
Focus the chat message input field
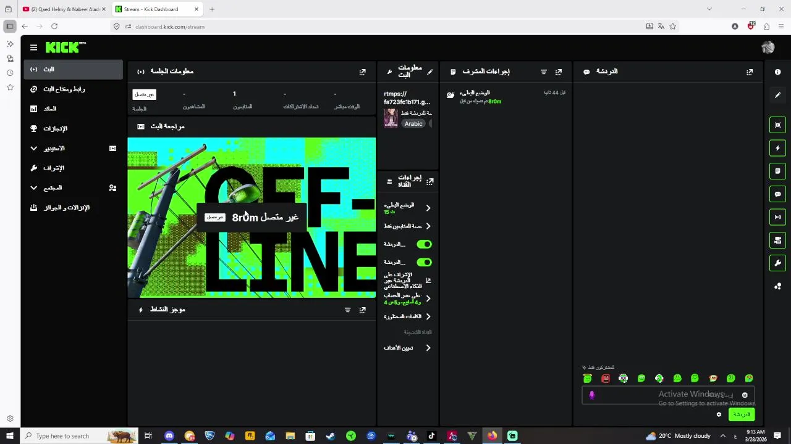[x=668, y=395]
